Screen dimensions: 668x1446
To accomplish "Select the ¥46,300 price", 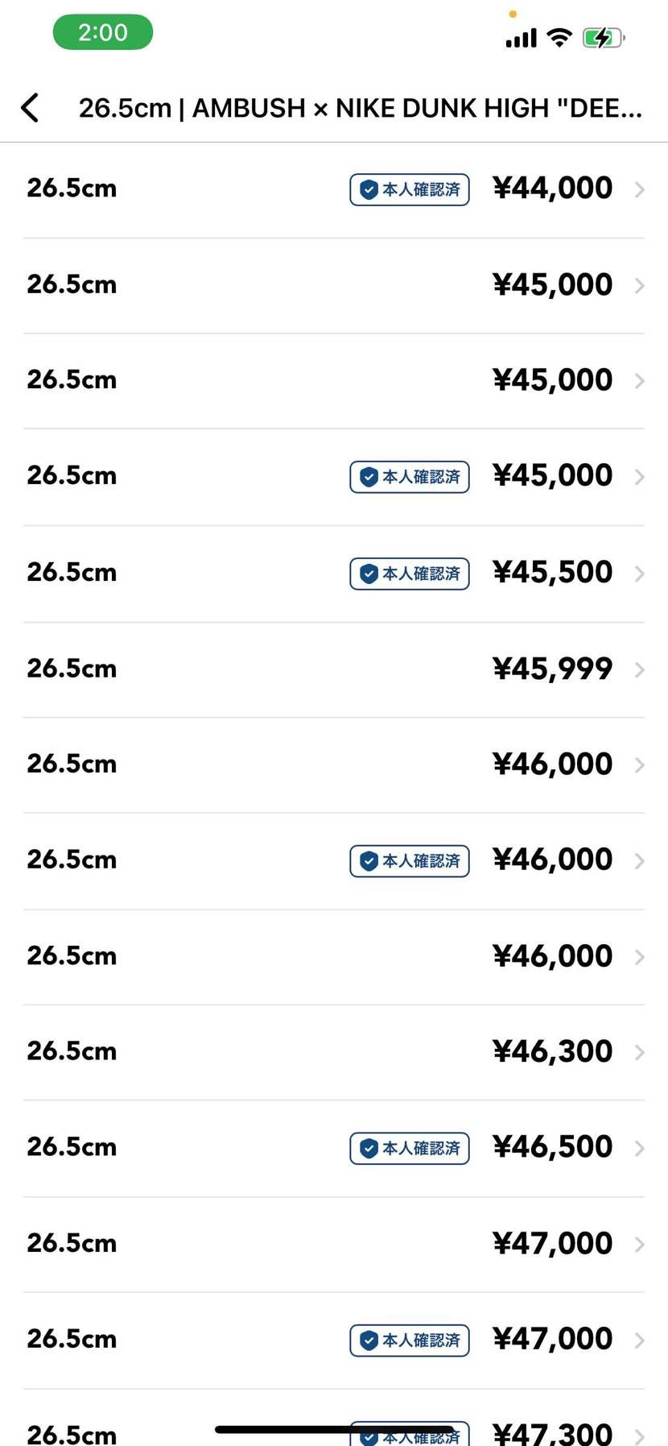I will coord(552,1051).
